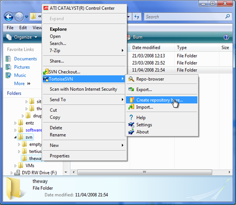The image size is (236, 205).
Task: Expand the VMs folder node
Action: [x=15, y=166]
